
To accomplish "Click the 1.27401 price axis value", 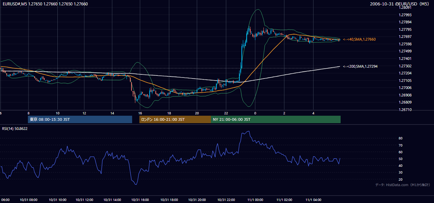I will [405, 59].
